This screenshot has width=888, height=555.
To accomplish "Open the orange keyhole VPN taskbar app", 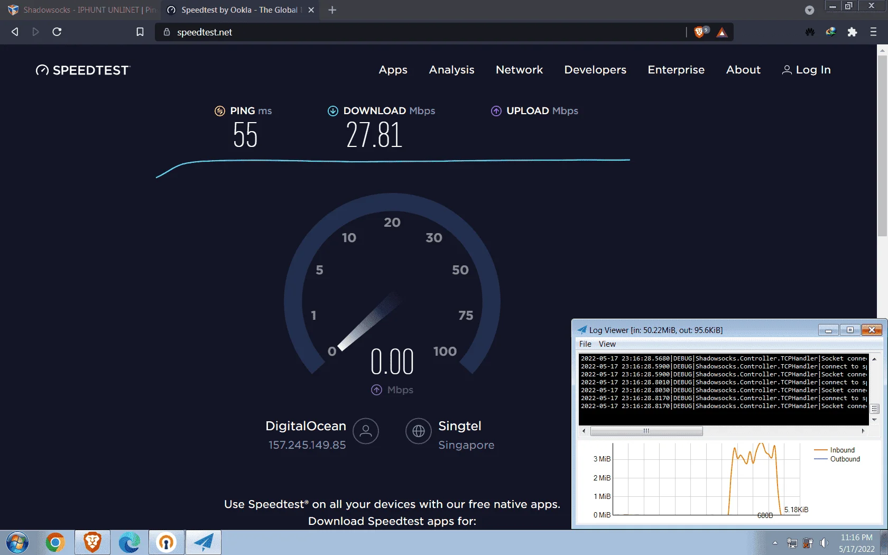I will point(166,543).
